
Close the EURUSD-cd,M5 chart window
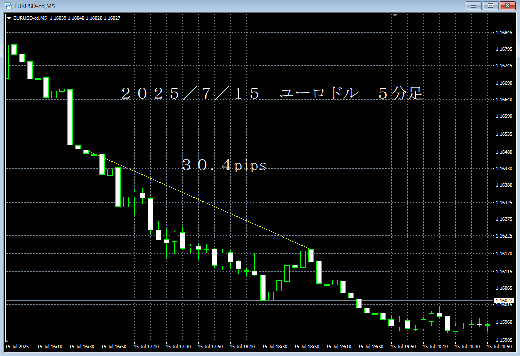(506, 6)
